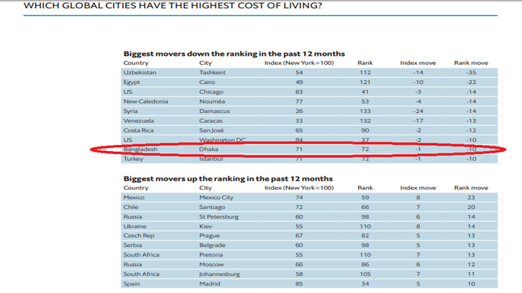The height and width of the screenshot is (293, 522).
Task: Click 'Czech Rep' country cell
Action: tap(139, 236)
